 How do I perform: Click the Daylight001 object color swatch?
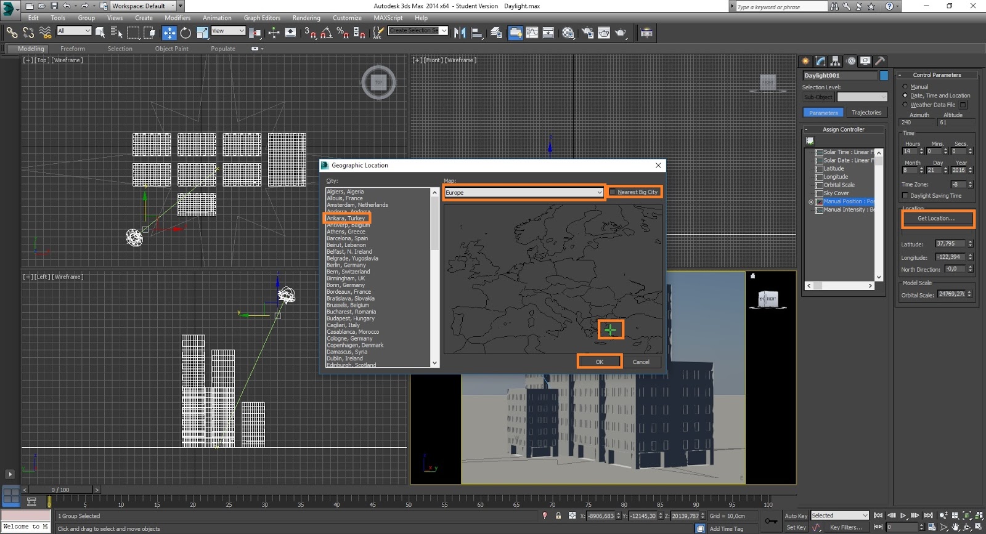click(884, 75)
